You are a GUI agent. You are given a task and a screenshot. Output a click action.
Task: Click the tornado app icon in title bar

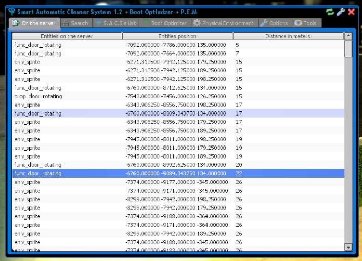click(x=12, y=12)
